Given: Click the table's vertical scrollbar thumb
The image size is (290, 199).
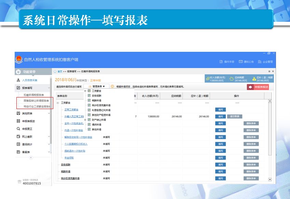Looking at the screenshot, I should click(x=270, y=129).
